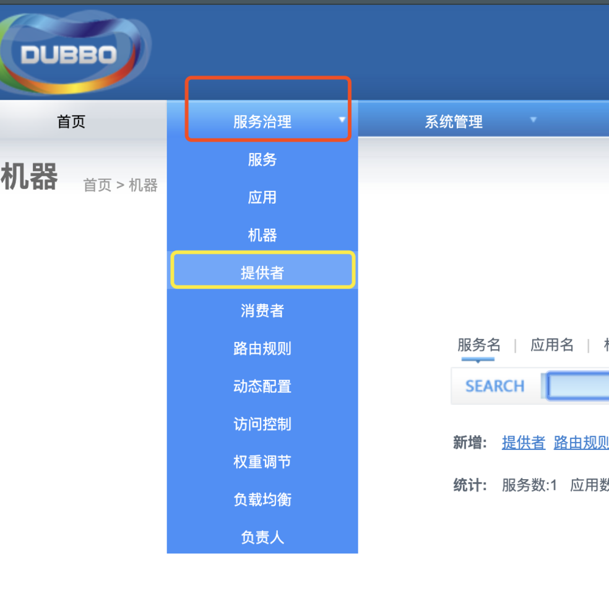Open the 动态配置 page
Screen dimensions: 609x595
(262, 386)
